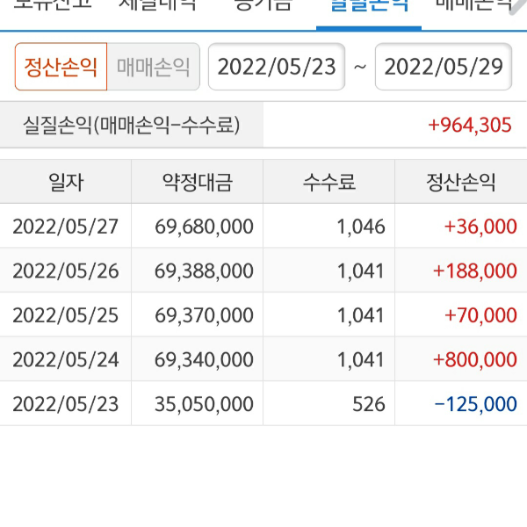Open the start date field 2022/05/23
527x527 pixels.
tap(276, 68)
